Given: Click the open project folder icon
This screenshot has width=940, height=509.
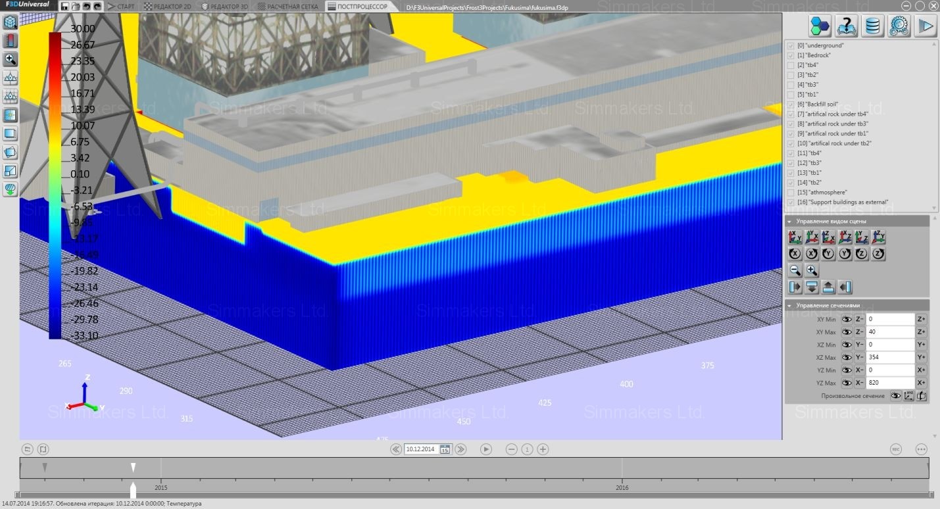Looking at the screenshot, I should tap(76, 6).
